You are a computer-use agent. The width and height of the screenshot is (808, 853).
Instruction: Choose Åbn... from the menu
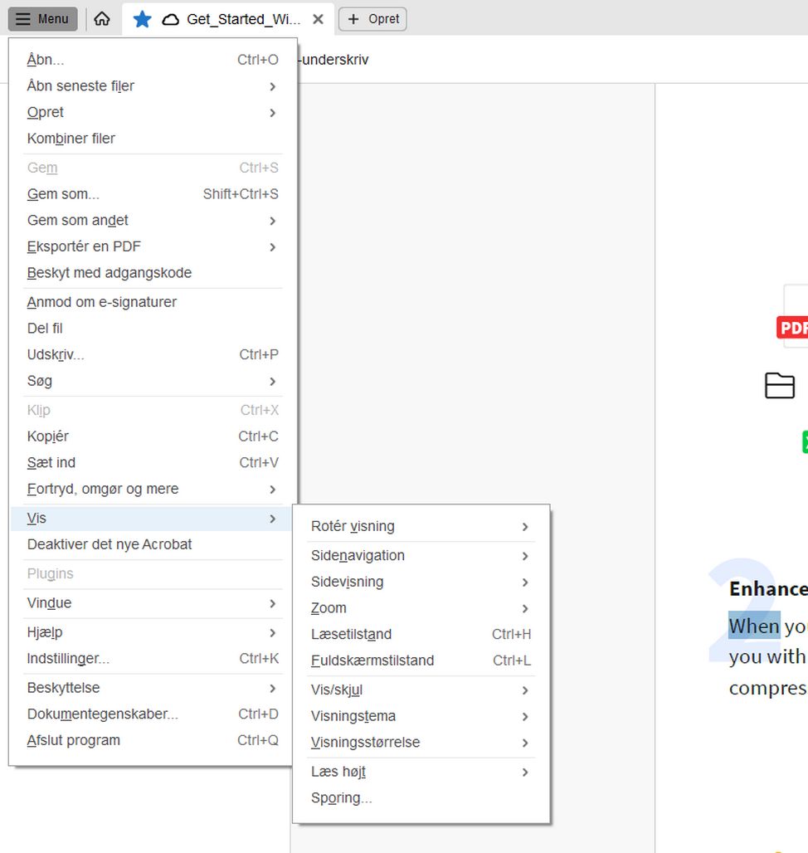click(153, 59)
